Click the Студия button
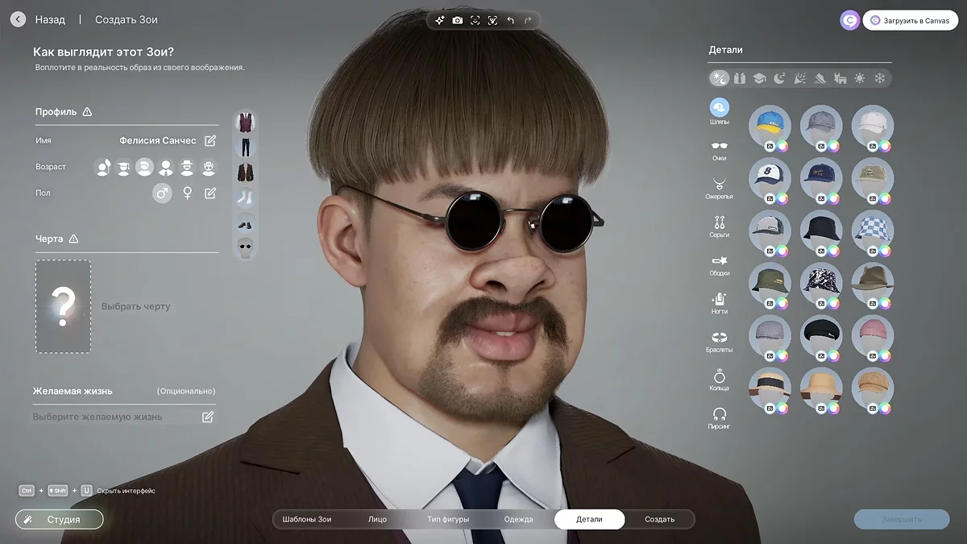The image size is (967, 544). coord(60,519)
